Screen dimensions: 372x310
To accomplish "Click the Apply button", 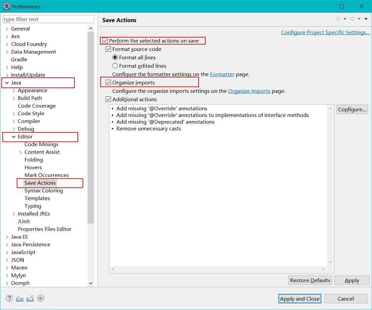I will [352, 281].
